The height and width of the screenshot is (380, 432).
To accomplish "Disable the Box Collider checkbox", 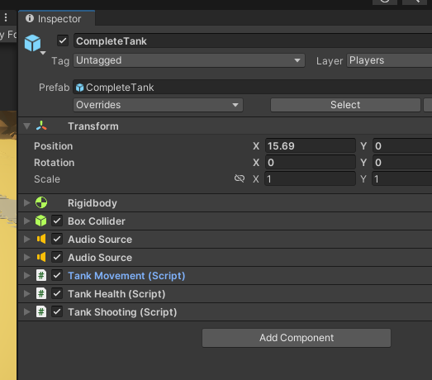I will click(57, 221).
